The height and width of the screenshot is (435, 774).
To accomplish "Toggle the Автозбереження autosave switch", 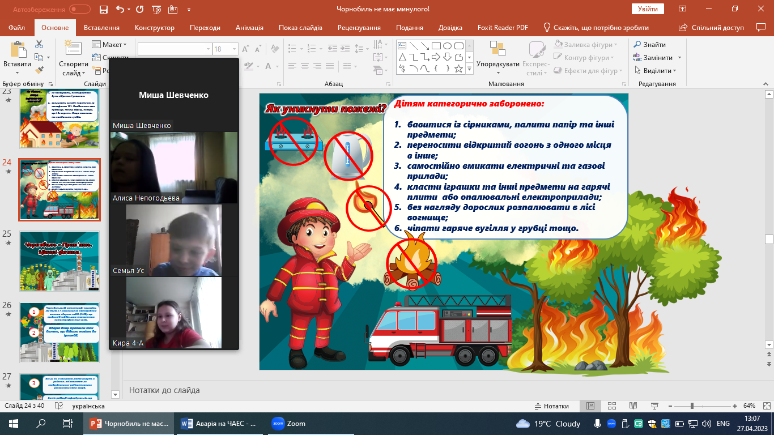I will [80, 9].
